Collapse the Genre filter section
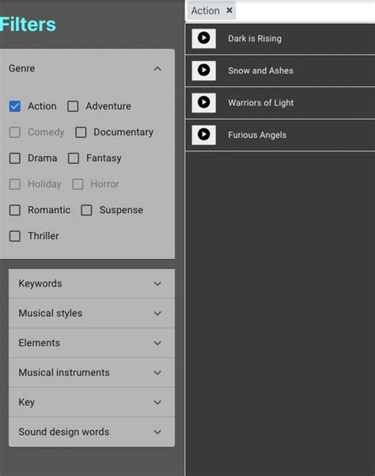Screen dimensions: 375x476 coord(157,69)
